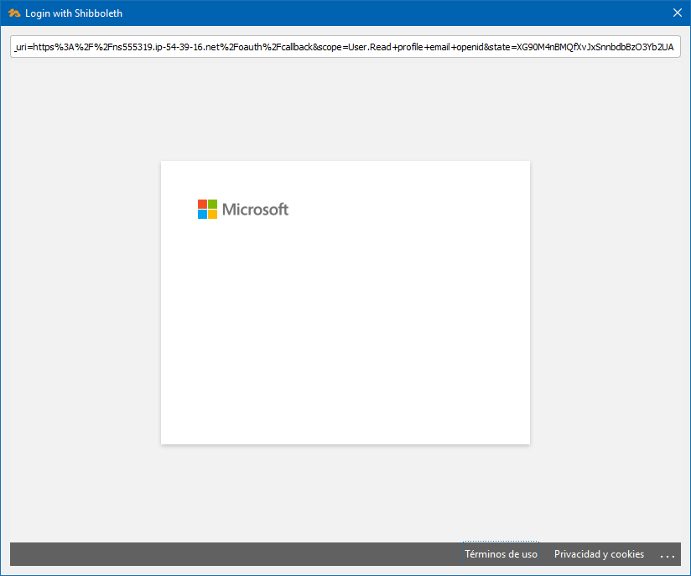Close the Login with Shibboleth window

[678, 13]
